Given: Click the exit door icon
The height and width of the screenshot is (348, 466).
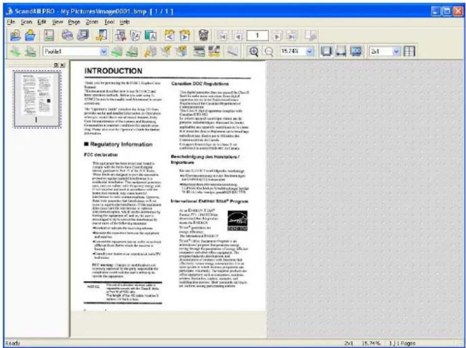Looking at the screenshot, I should 101,36.
